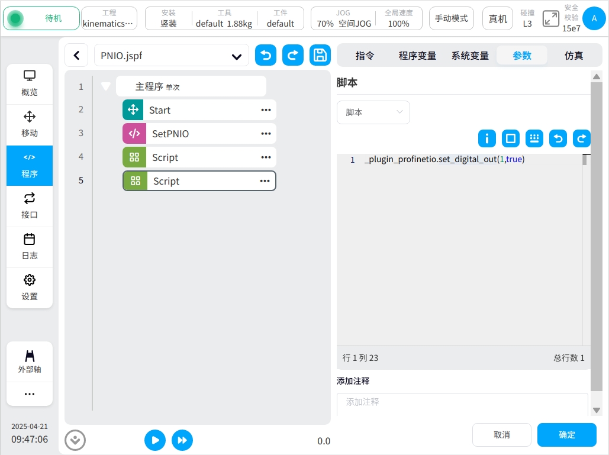
Task: Click the program redo icon beside save
Action: (x=293, y=56)
